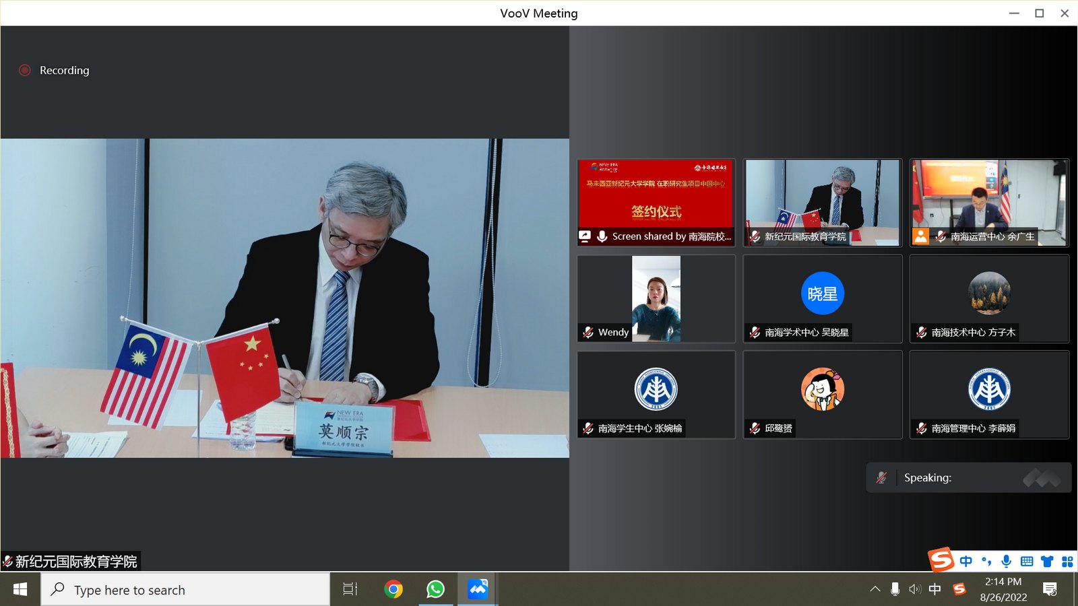Click muted mic icon beside 余广生 name
This screenshot has height=606, width=1078.
pos(941,236)
